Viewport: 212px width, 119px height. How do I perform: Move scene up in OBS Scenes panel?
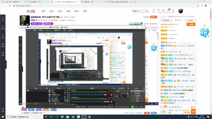coord(34,104)
